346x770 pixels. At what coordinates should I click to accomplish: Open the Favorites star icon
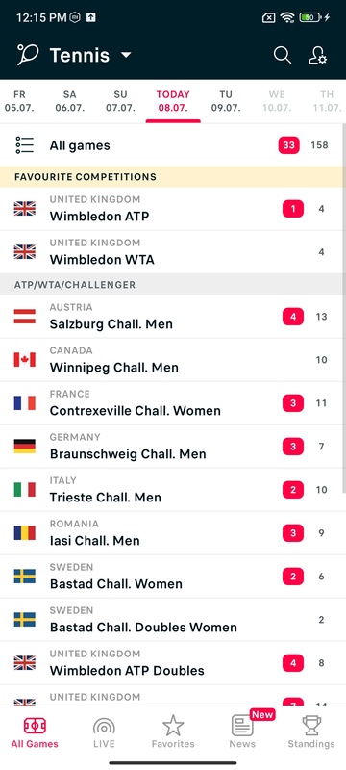coord(173,726)
